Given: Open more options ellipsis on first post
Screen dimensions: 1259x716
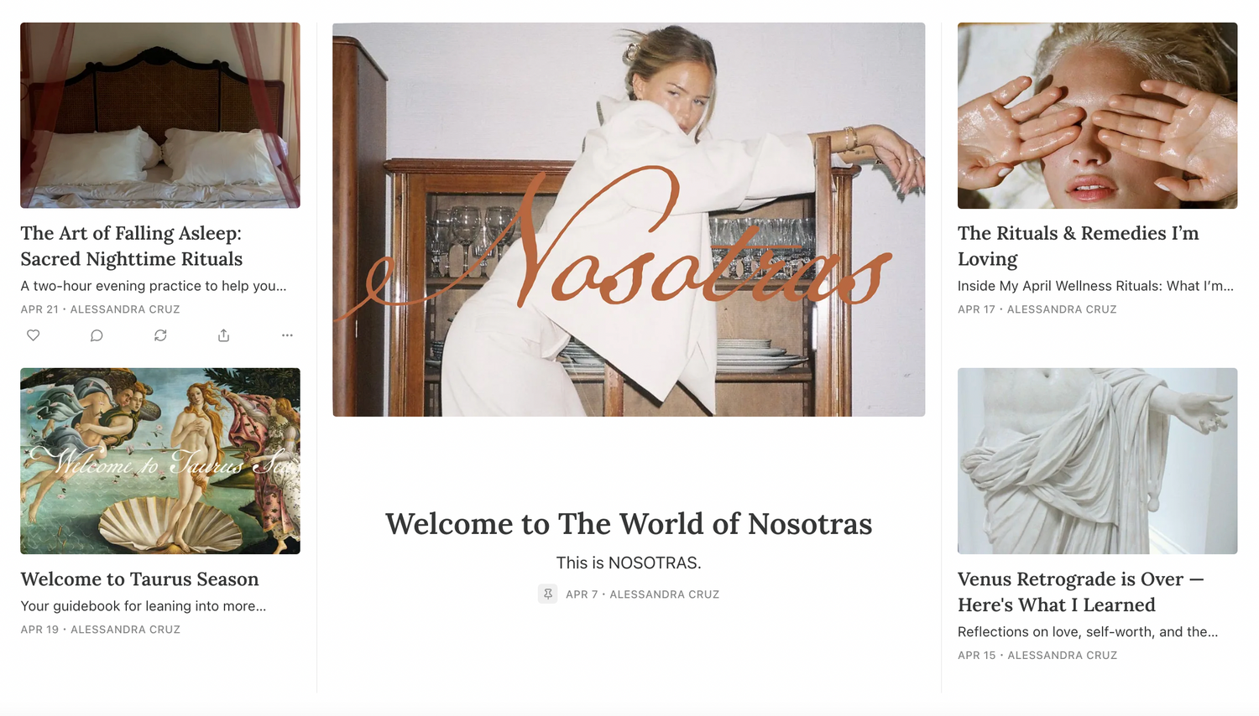Looking at the screenshot, I should pyautogui.click(x=287, y=335).
